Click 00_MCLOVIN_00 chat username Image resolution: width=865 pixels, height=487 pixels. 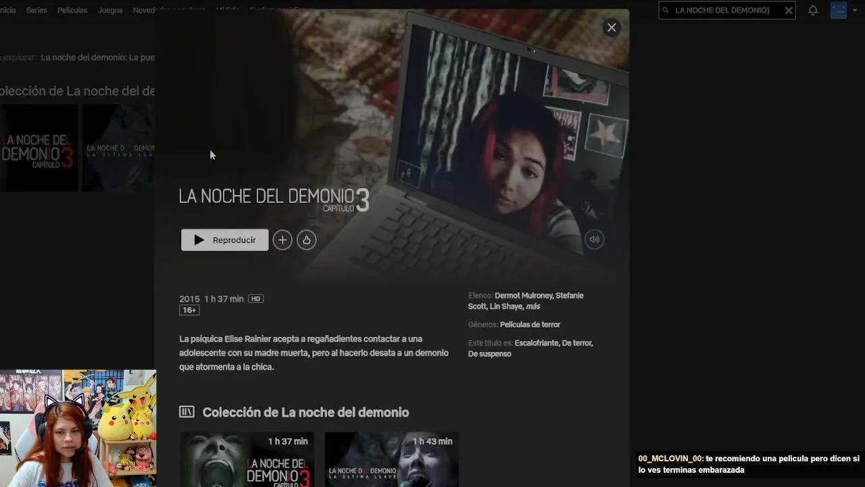click(x=670, y=459)
